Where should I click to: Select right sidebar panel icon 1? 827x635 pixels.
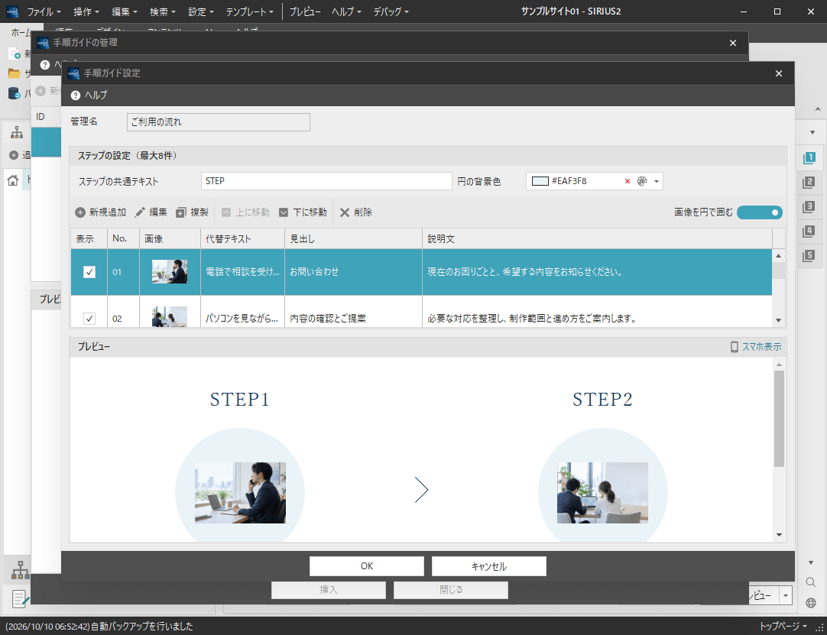(809, 157)
